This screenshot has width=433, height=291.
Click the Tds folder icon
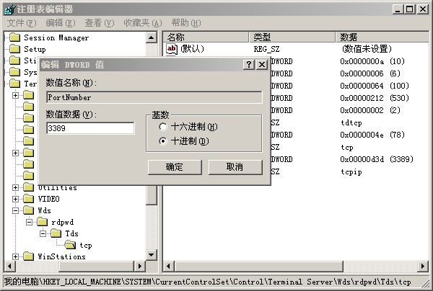point(56,233)
